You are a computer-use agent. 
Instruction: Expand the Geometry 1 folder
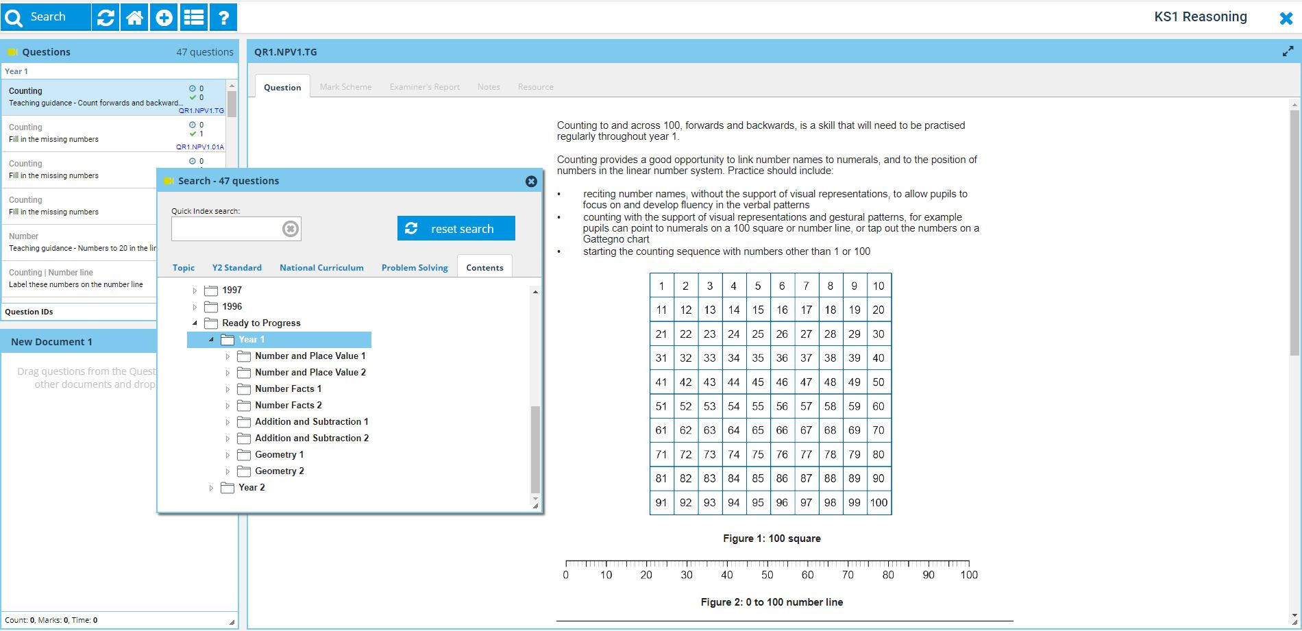pos(228,455)
